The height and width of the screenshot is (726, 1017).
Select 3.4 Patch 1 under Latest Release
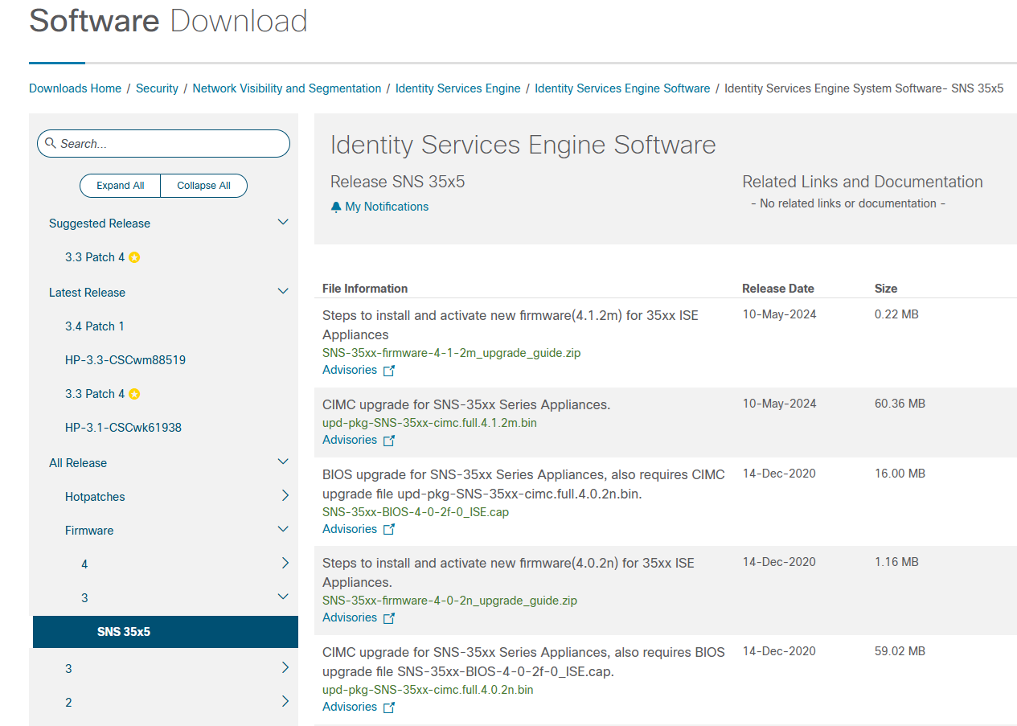[94, 326]
